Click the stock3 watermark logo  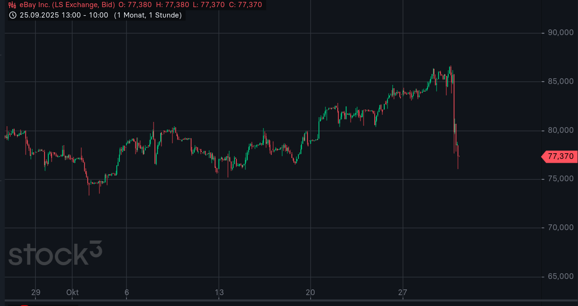(x=55, y=254)
